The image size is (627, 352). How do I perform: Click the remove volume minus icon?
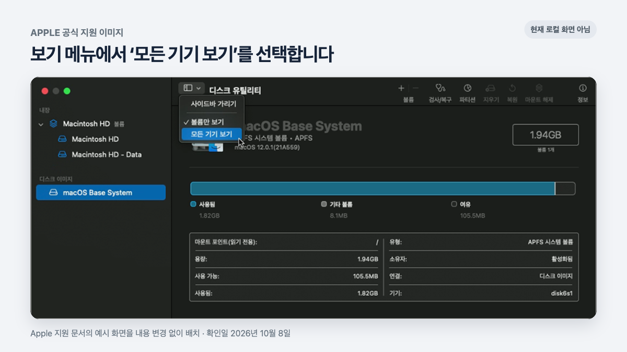416,88
